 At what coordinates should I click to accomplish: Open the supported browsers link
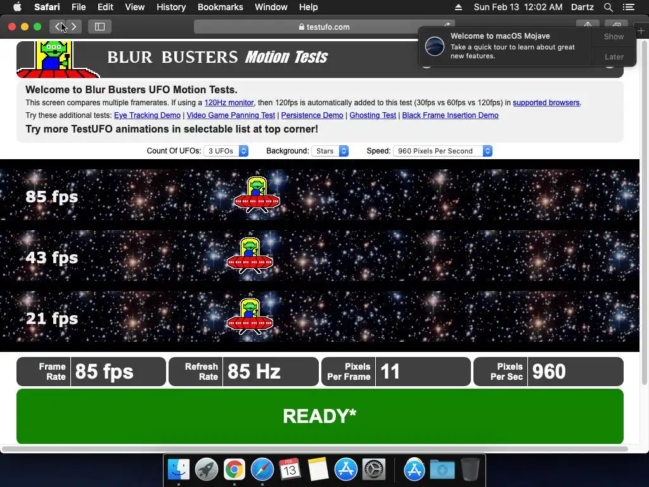click(x=546, y=103)
